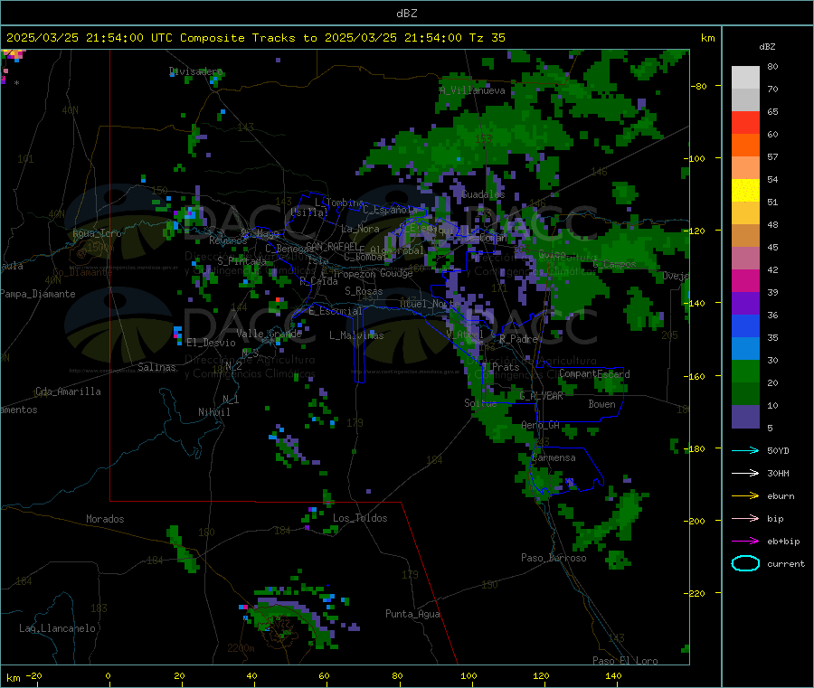814x688 pixels.
Task: Click the 'dBZ' title at top
Action: point(406,13)
